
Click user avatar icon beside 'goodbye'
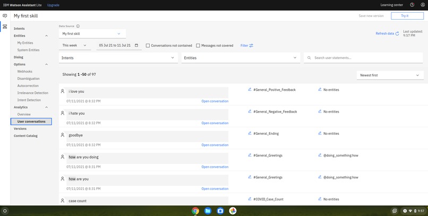tap(63, 135)
